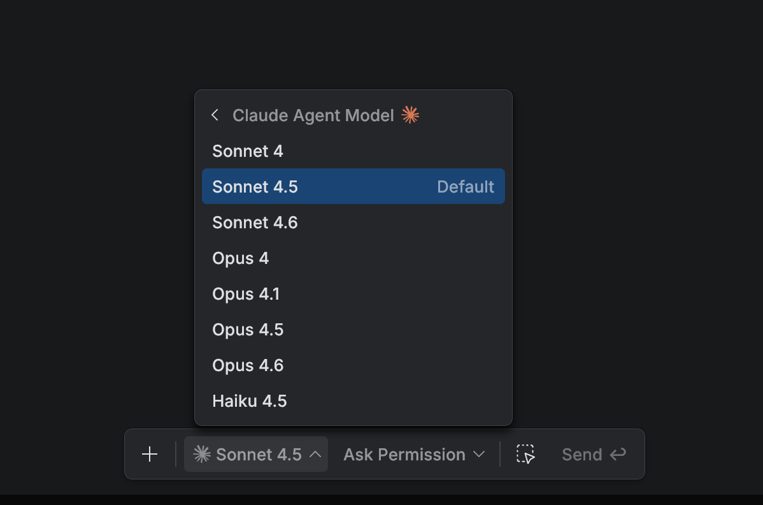The image size is (763, 505).
Task: Click the Default label next to Sonnet 4.5
Action: pyautogui.click(x=466, y=186)
